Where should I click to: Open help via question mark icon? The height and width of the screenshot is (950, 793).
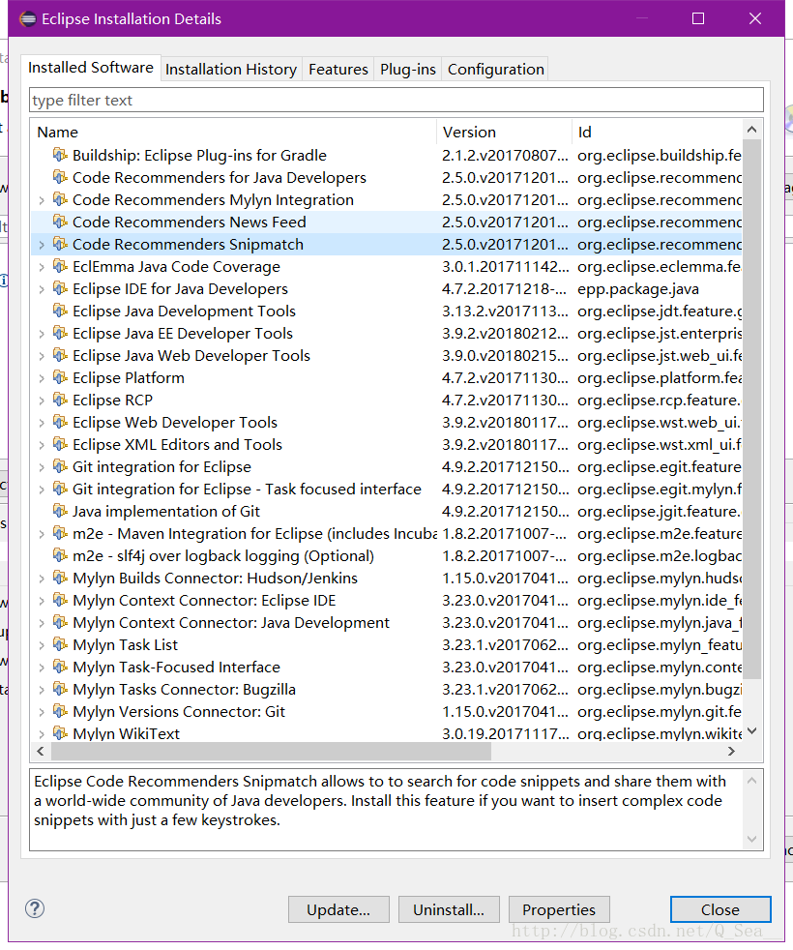35,908
